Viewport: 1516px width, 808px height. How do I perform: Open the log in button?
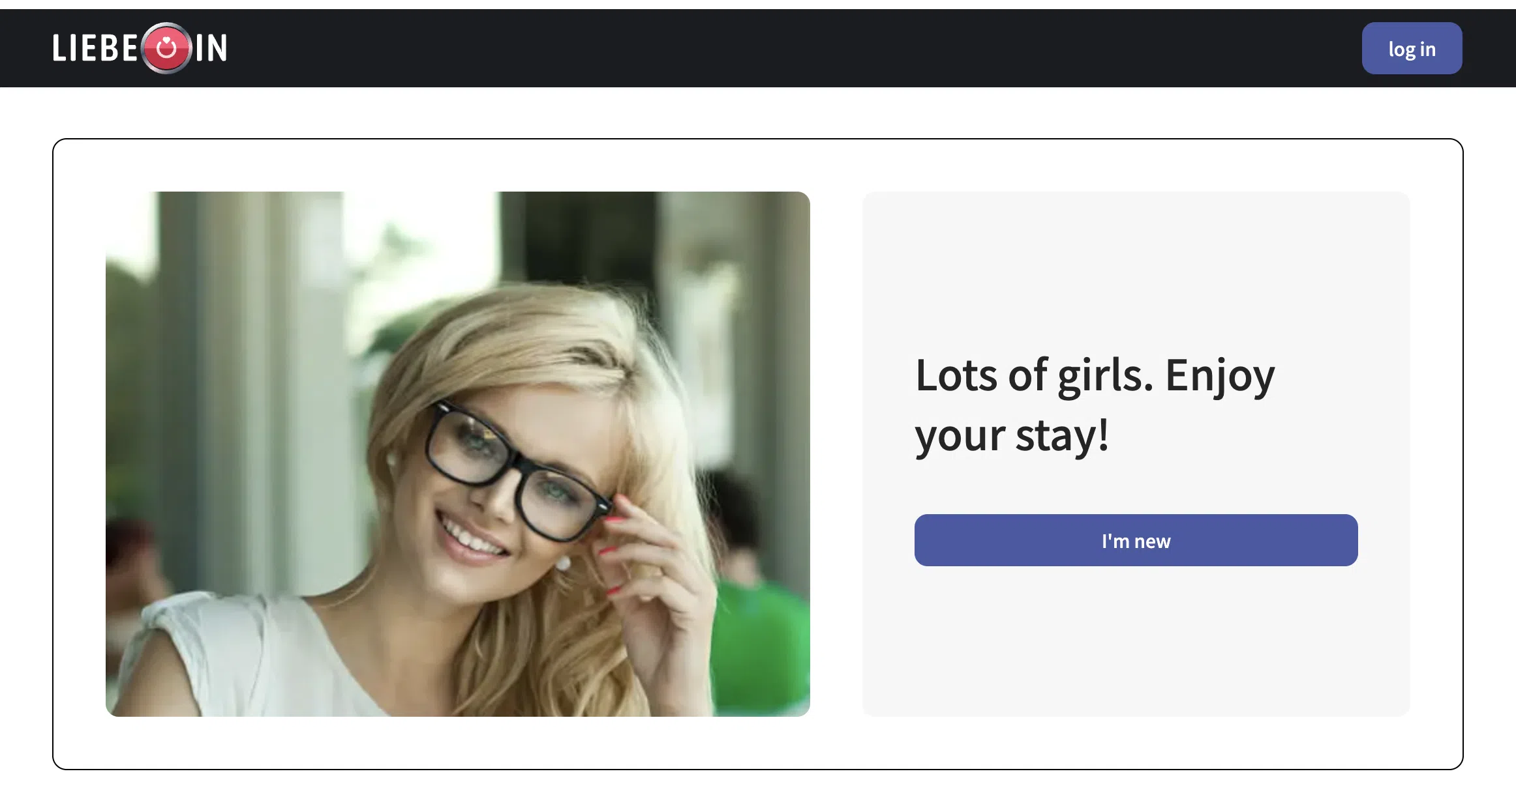[x=1412, y=49]
